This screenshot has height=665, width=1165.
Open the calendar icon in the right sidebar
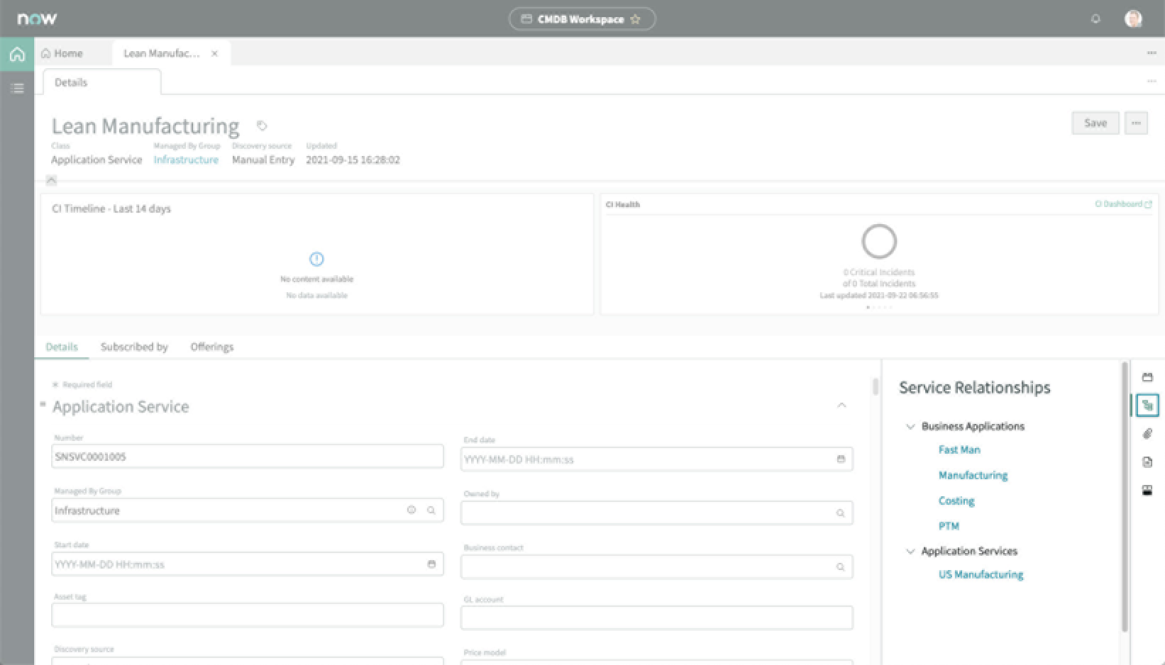[1147, 377]
